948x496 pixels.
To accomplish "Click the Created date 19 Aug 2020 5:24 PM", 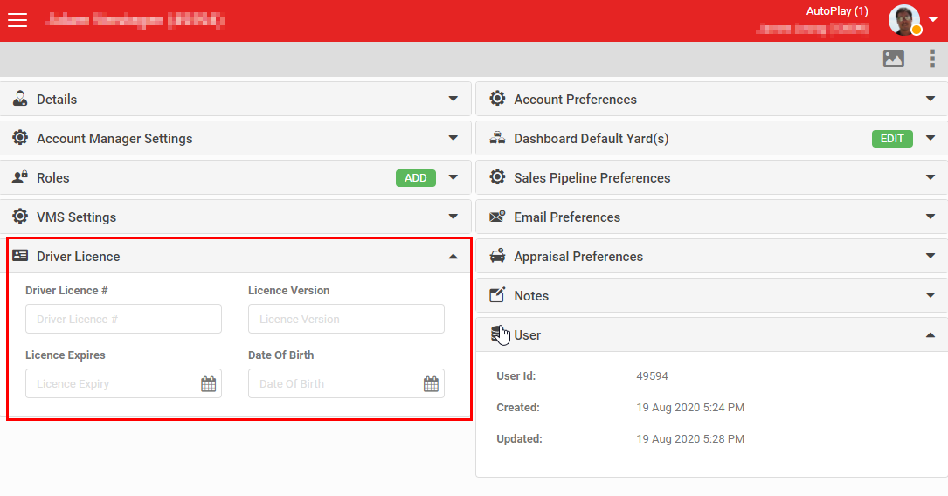I will click(690, 407).
